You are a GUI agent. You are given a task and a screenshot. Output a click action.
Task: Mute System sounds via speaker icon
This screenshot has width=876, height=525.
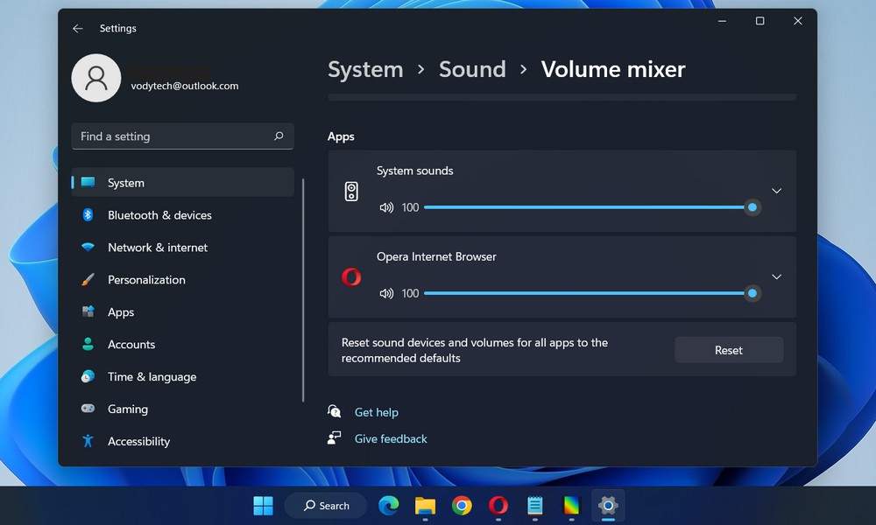click(x=386, y=207)
